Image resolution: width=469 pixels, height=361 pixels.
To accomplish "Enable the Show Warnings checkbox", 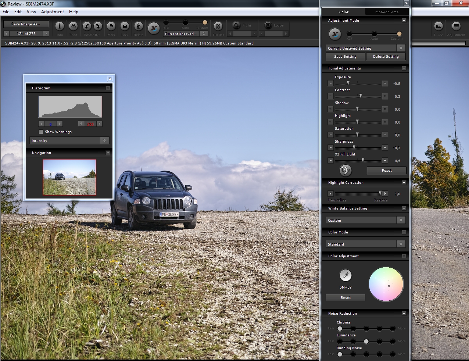I will [x=41, y=132].
